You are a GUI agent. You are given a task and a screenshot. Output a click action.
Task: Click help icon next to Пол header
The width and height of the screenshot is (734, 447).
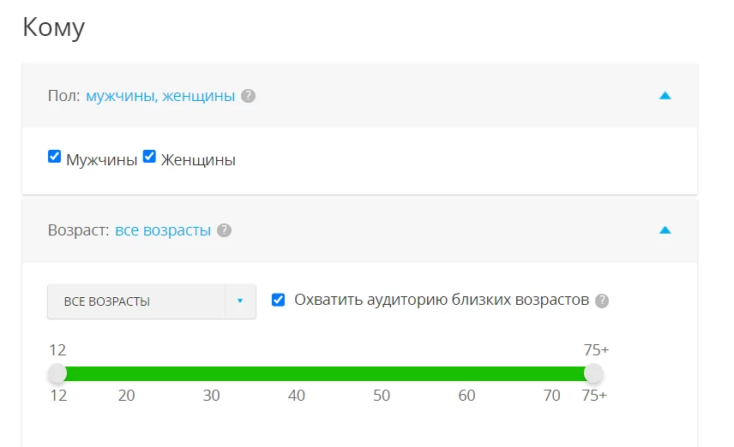pyautogui.click(x=248, y=96)
